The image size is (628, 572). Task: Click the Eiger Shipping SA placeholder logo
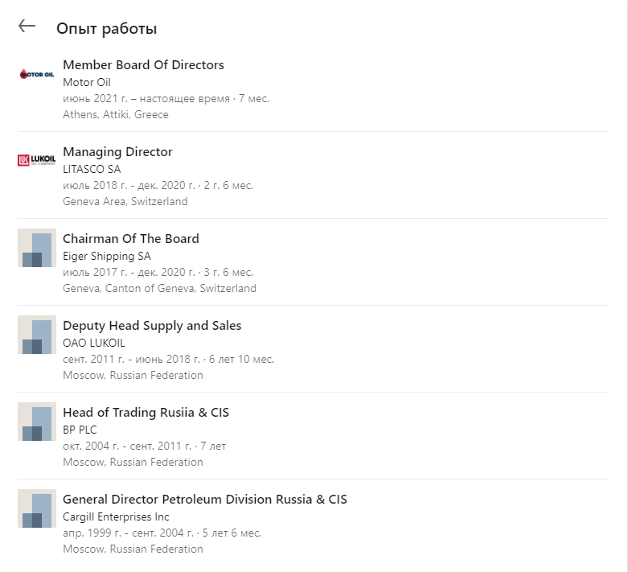point(36,248)
